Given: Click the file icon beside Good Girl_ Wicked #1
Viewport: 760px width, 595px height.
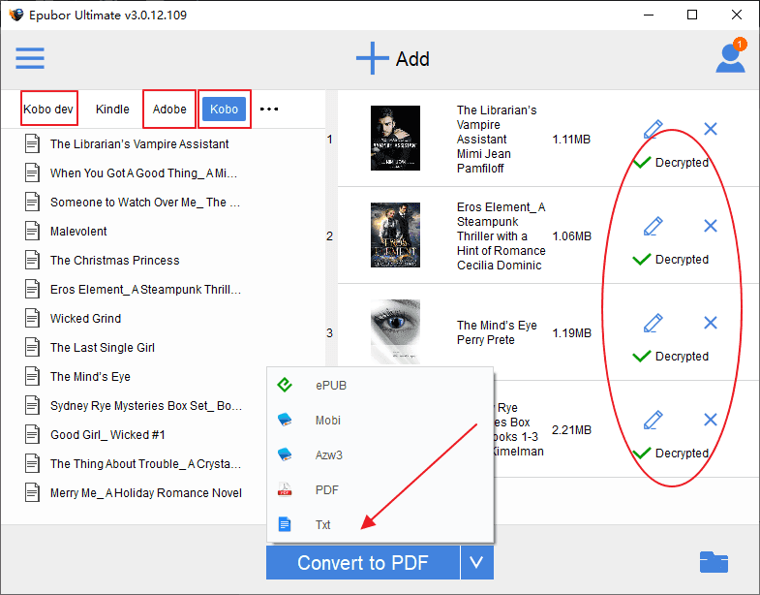Looking at the screenshot, I should tap(33, 435).
